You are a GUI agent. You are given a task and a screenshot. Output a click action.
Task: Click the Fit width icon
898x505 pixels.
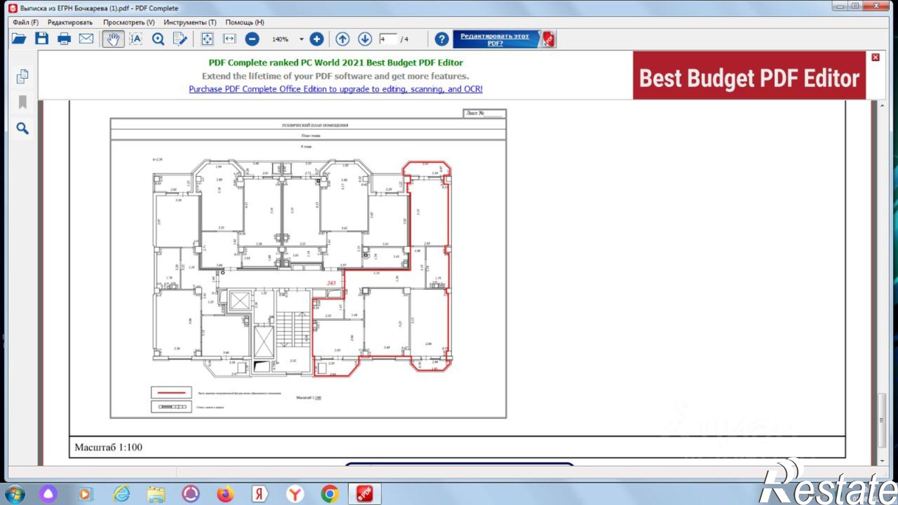(229, 39)
